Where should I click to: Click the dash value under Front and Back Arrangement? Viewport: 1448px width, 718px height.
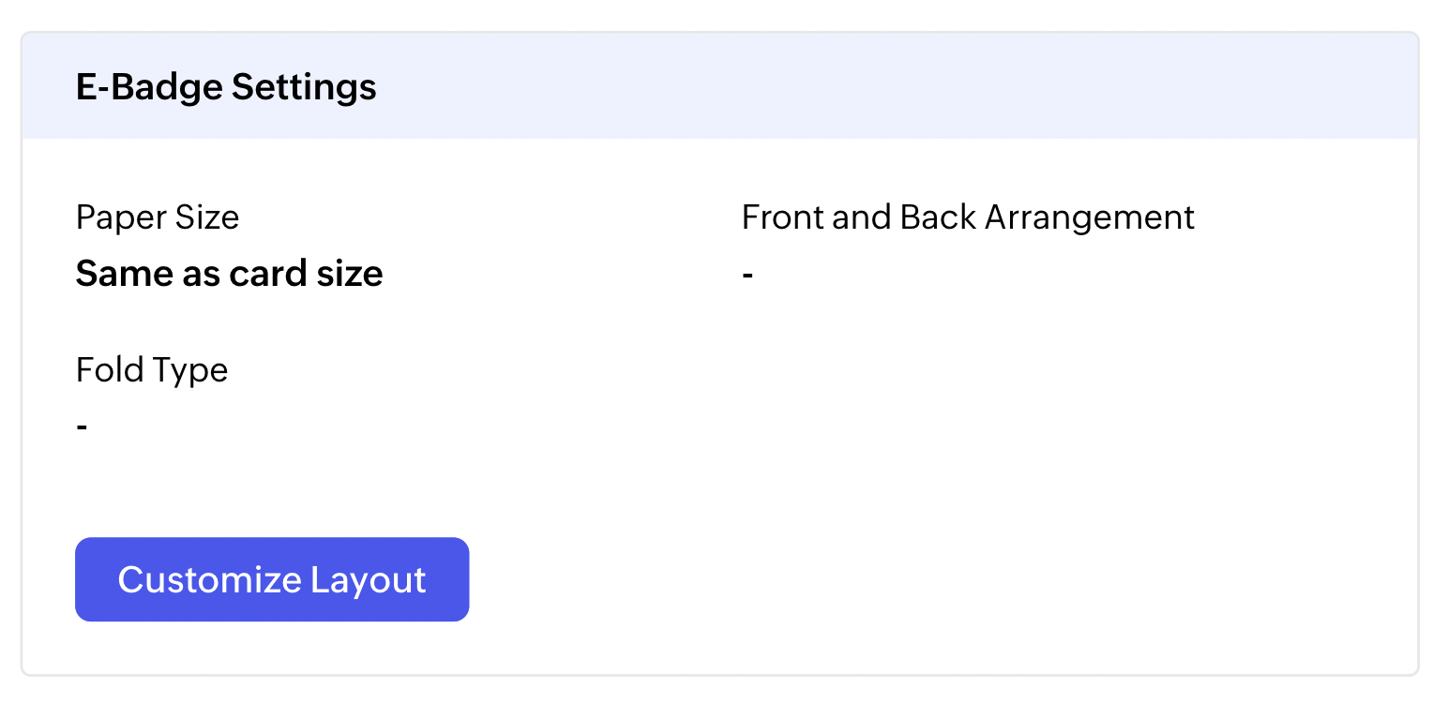[747, 276]
